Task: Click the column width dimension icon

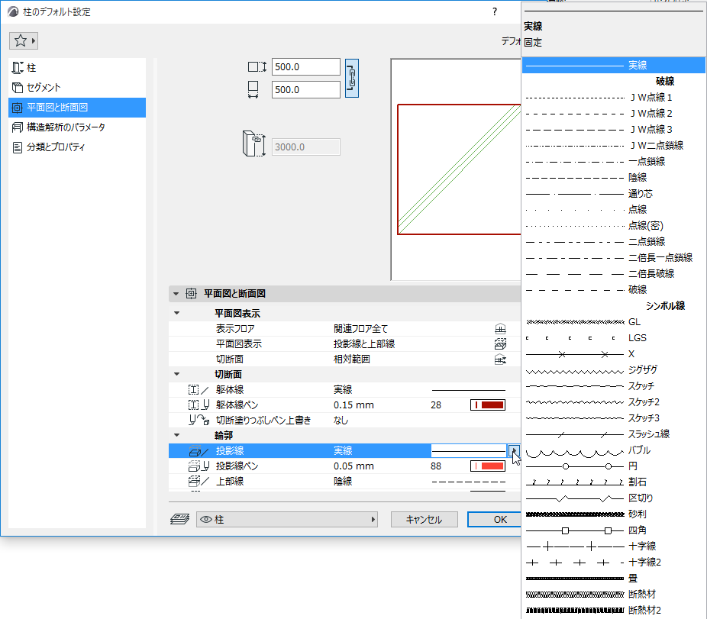Action: click(257, 66)
